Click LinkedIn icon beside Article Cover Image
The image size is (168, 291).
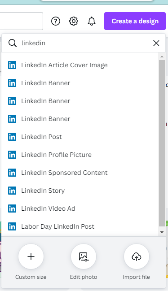tap(12, 65)
